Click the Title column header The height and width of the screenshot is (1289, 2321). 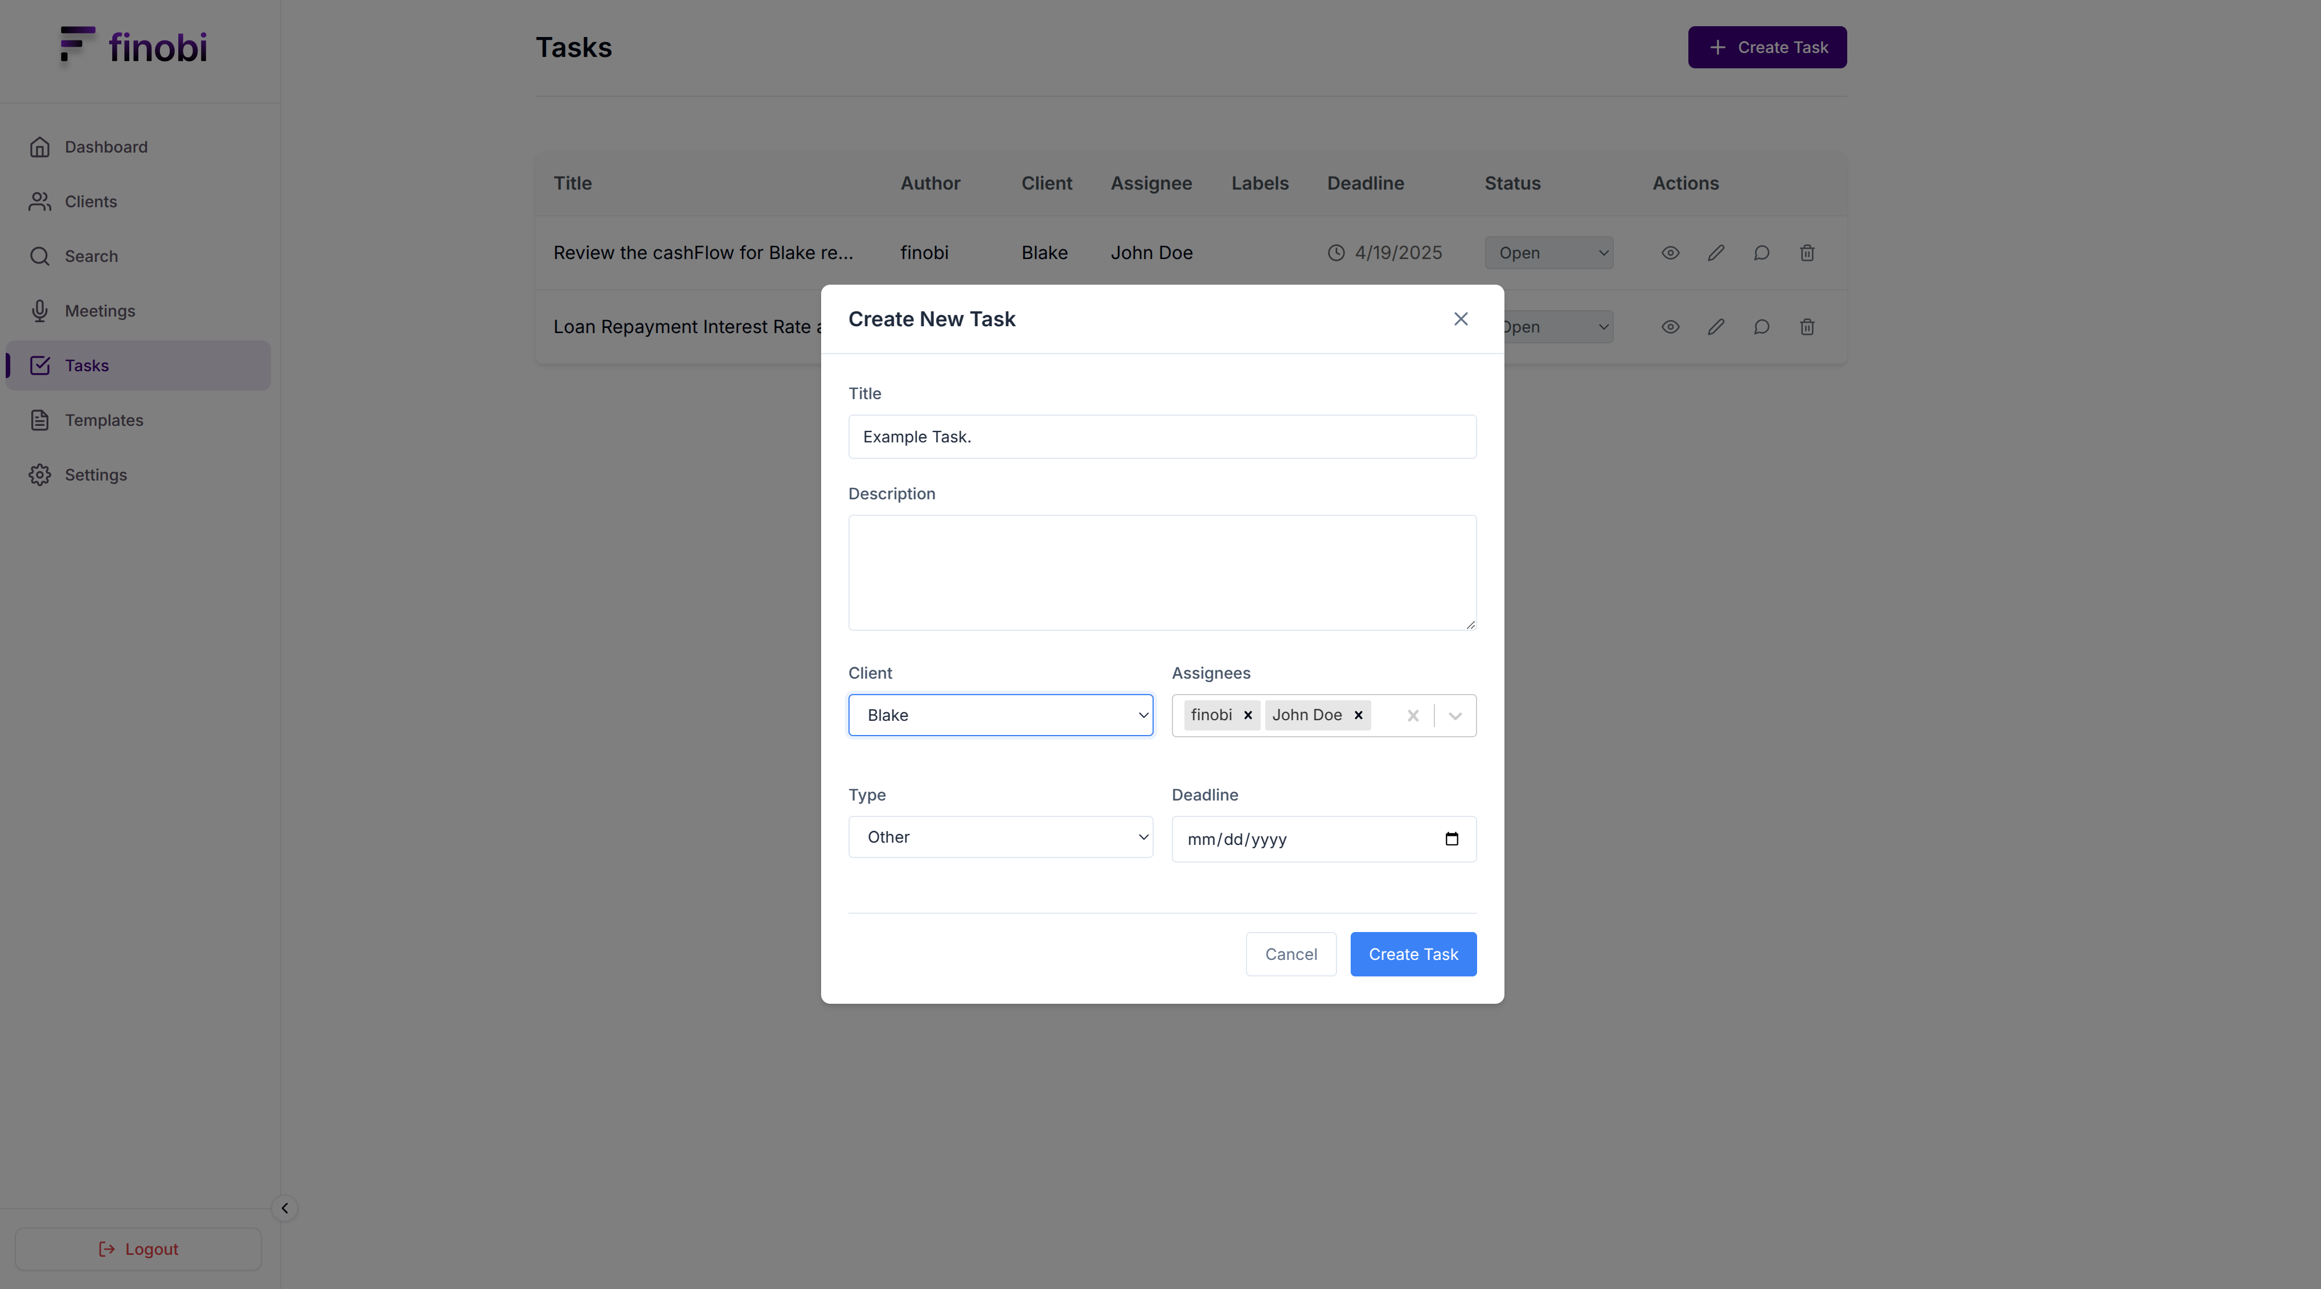click(x=572, y=183)
